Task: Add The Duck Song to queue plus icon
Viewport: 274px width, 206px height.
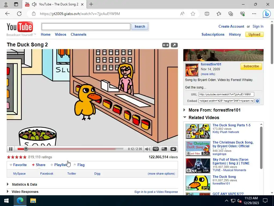Action: click(x=188, y=187)
